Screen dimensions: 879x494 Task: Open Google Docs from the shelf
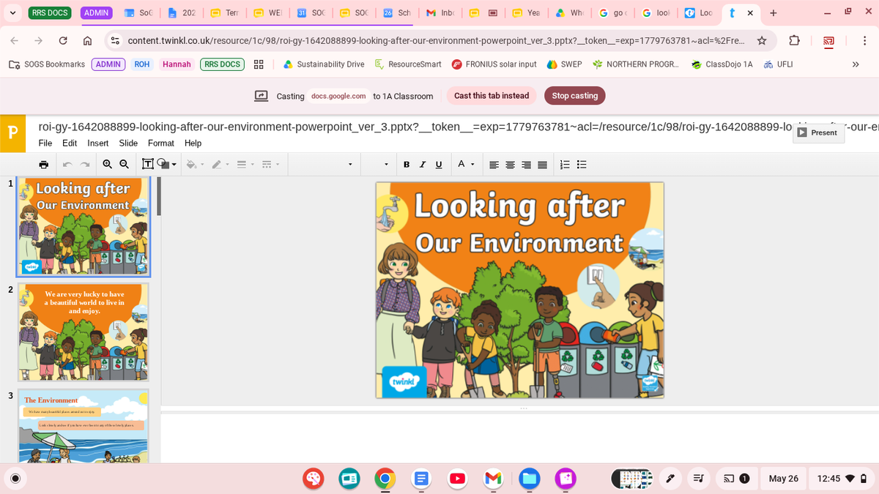420,479
